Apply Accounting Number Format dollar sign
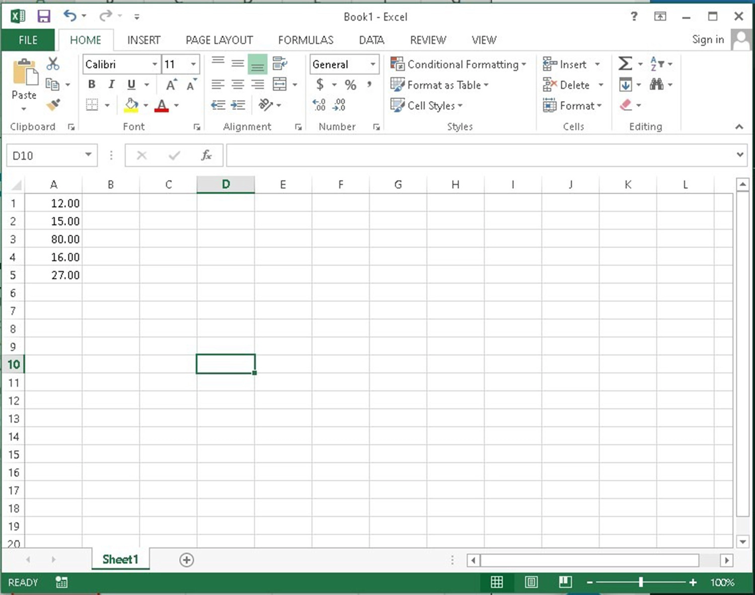 click(x=320, y=84)
